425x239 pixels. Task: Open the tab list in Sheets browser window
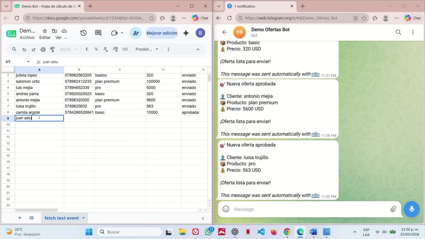click(6, 6)
